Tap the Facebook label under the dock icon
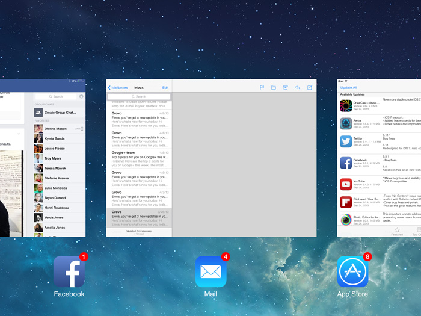This screenshot has height=316, width=421. [x=69, y=294]
